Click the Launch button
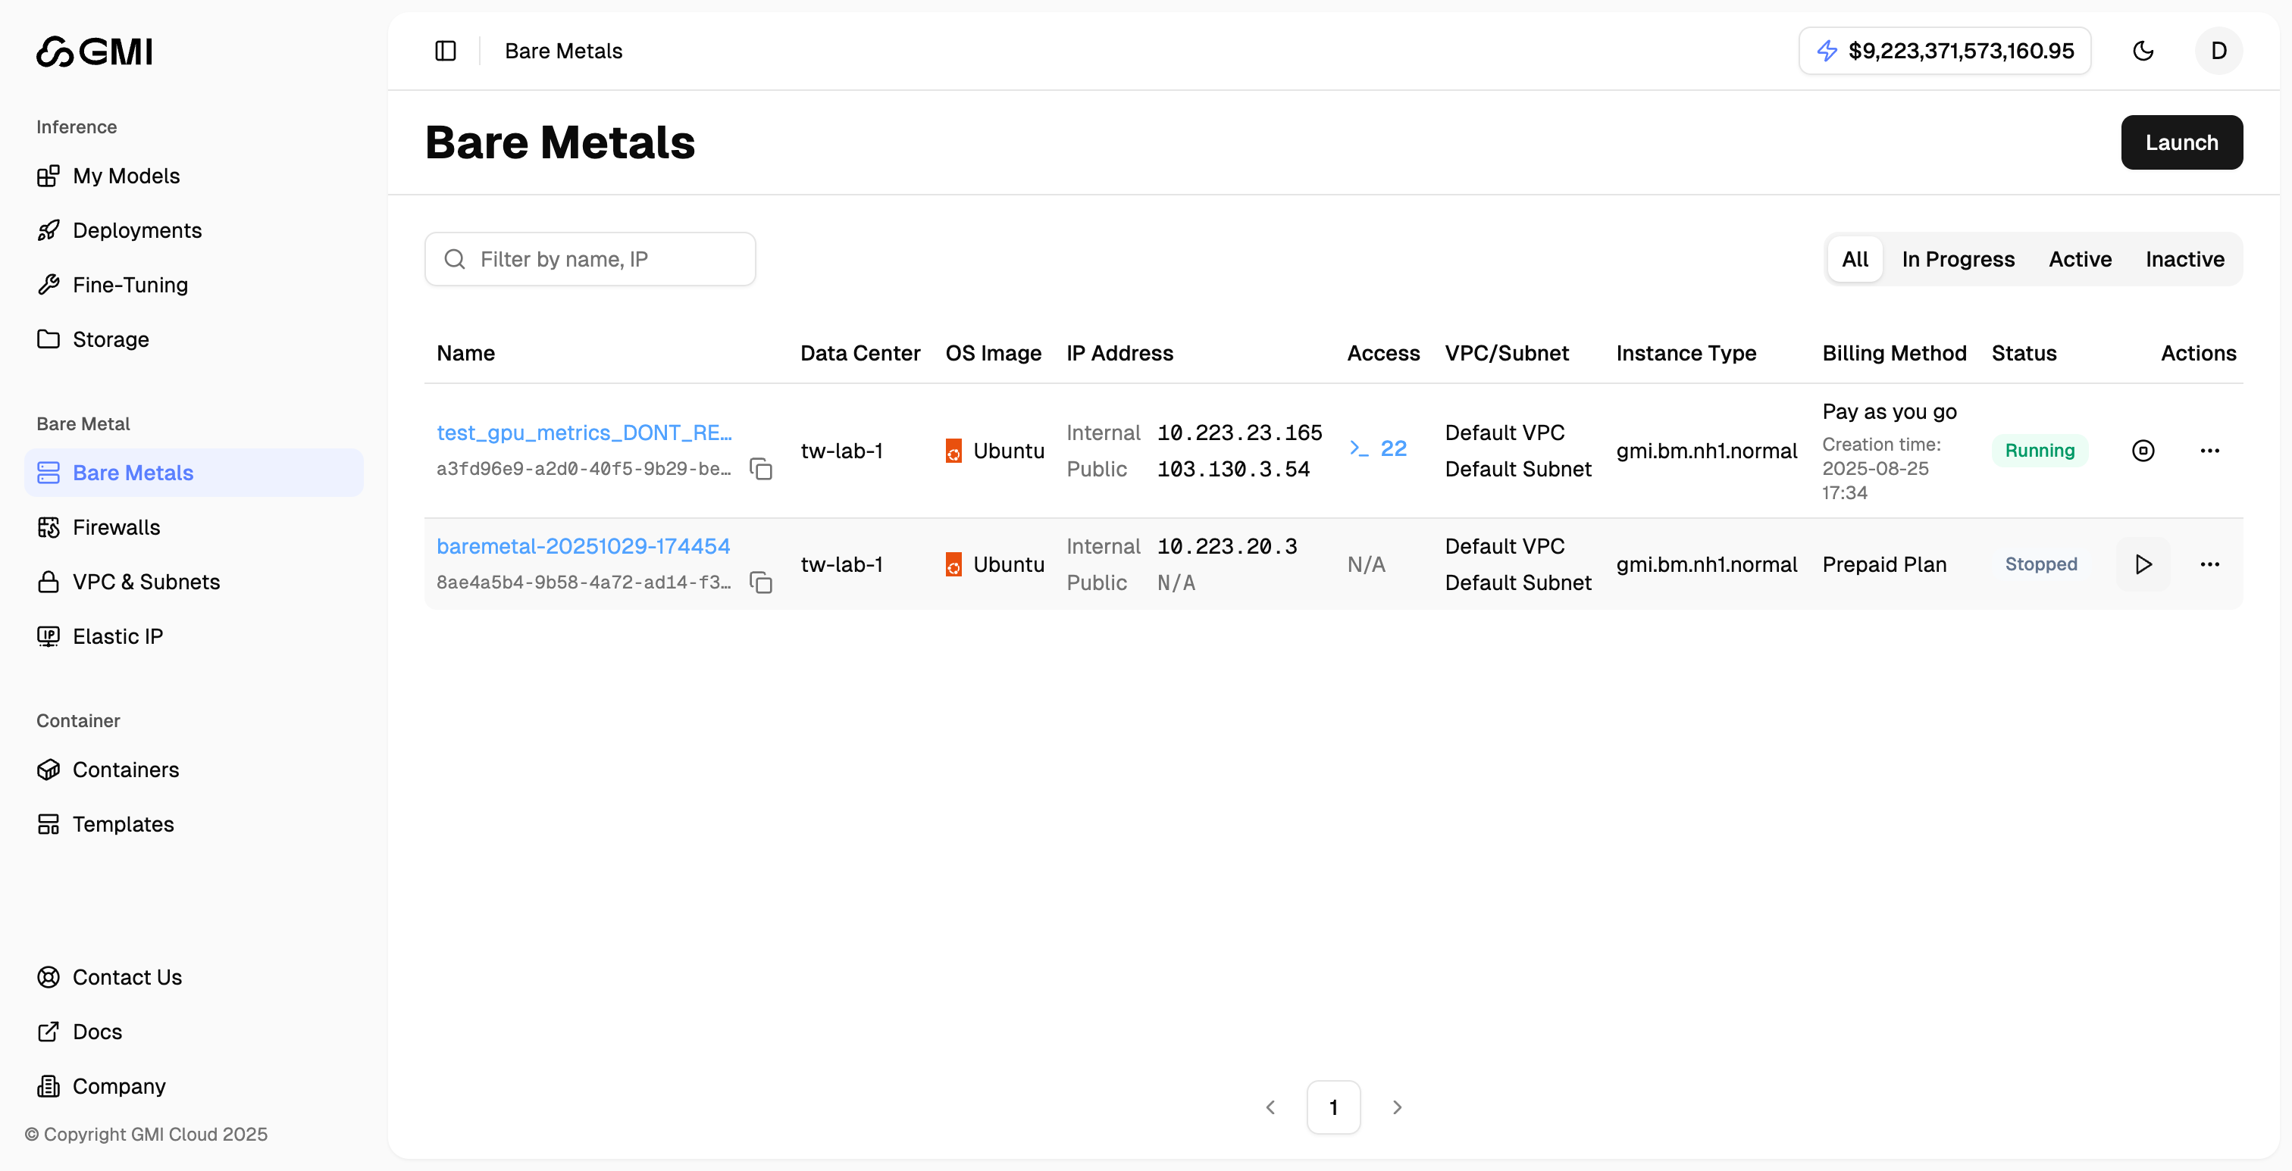The height and width of the screenshot is (1171, 2292). click(x=2181, y=142)
